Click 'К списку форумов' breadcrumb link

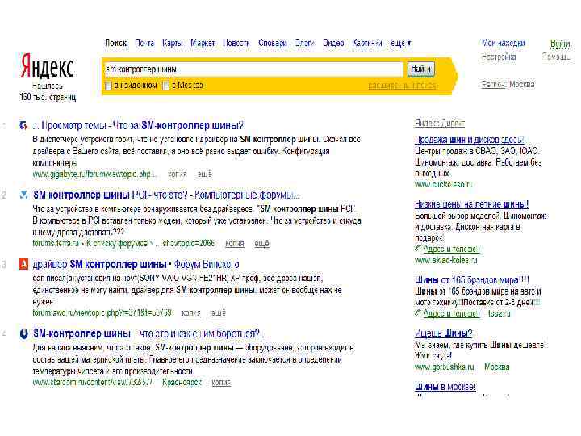117,244
